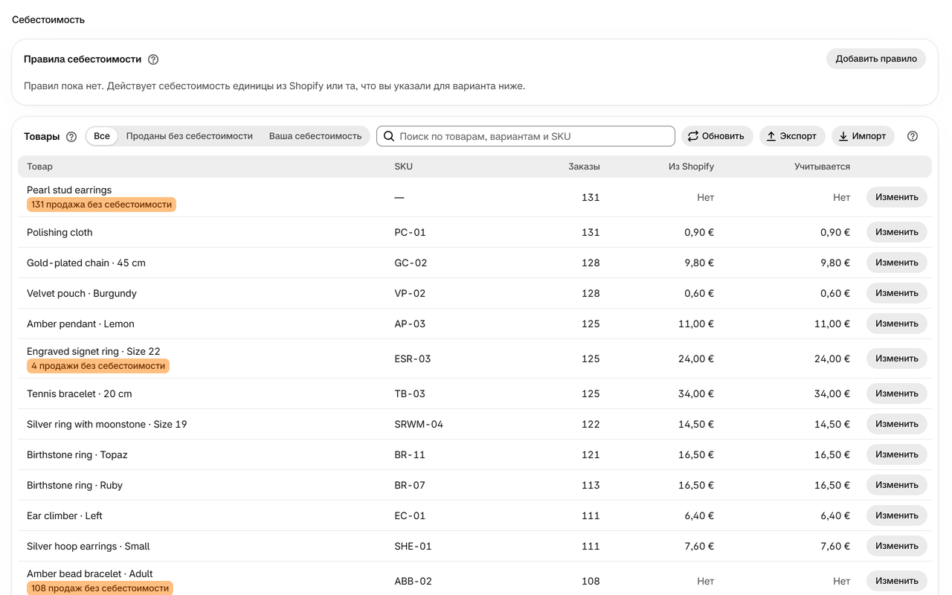Click product name Ear climber · Left

point(65,515)
